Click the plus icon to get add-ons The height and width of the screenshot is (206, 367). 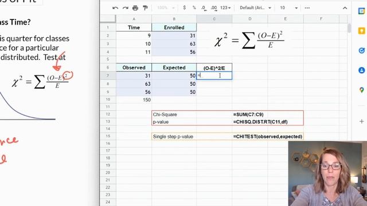point(362,121)
